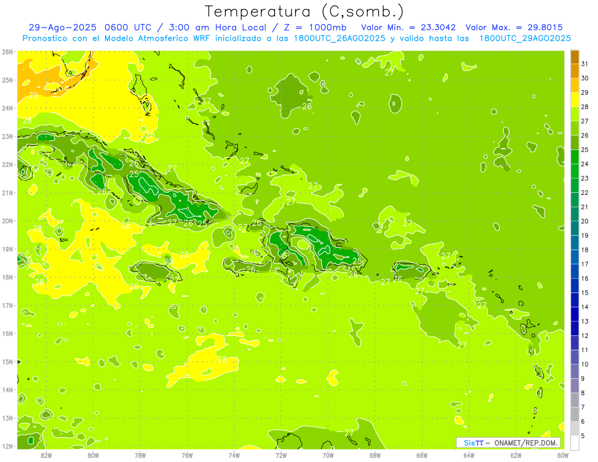The width and height of the screenshot is (598, 462).
Task: Click the "ONAMET/REP.DOM." credit label
Action: [527, 443]
